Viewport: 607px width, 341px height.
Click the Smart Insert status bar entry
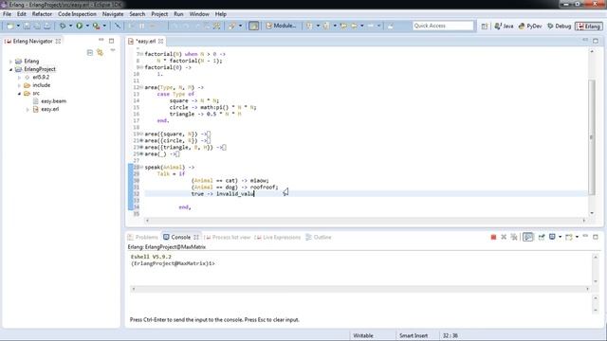coord(414,335)
